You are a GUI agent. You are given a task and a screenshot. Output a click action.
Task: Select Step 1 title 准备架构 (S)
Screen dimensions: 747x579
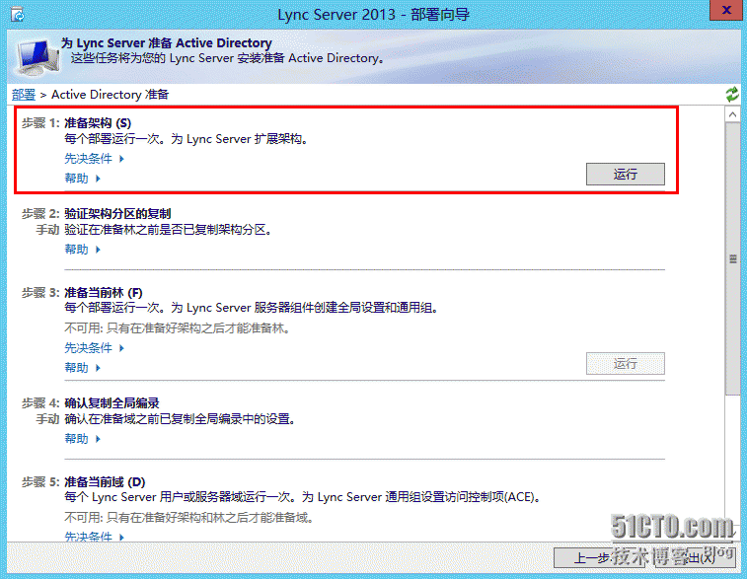(98, 123)
